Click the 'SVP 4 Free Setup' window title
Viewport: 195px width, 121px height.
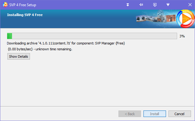pyautogui.click(x=23, y=5)
